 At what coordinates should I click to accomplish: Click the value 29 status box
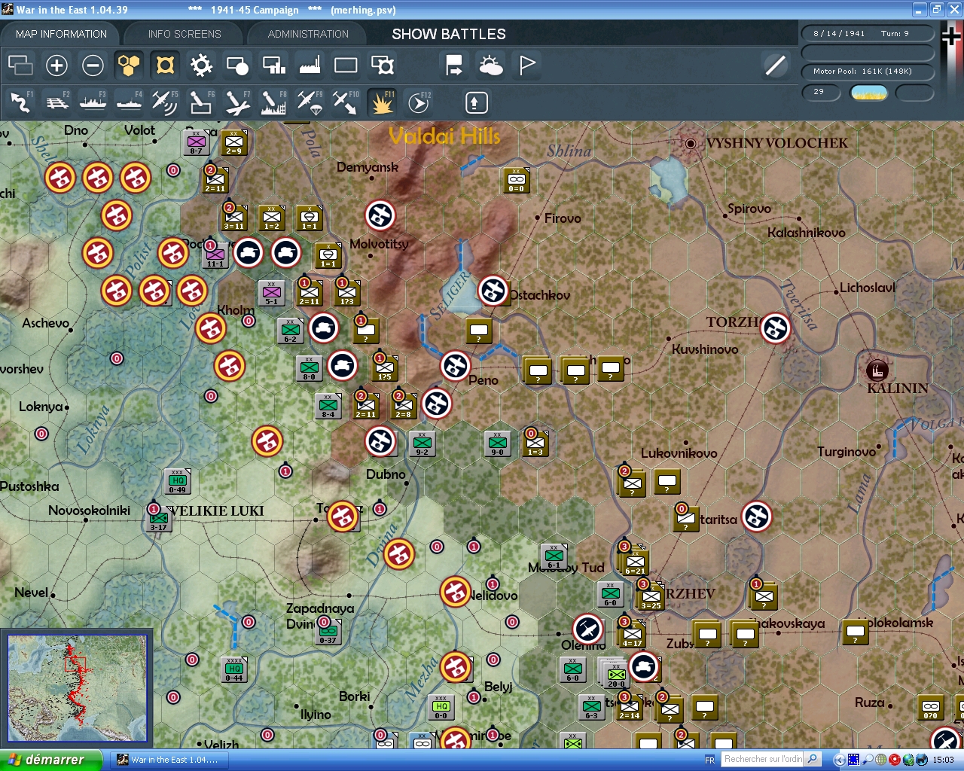click(x=820, y=93)
